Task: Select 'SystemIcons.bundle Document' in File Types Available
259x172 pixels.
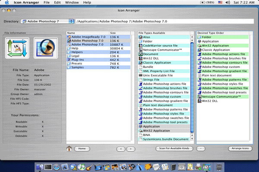Action: 164,139
